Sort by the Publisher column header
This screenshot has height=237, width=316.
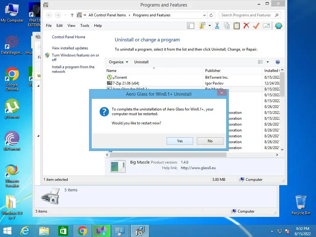pos(233,71)
